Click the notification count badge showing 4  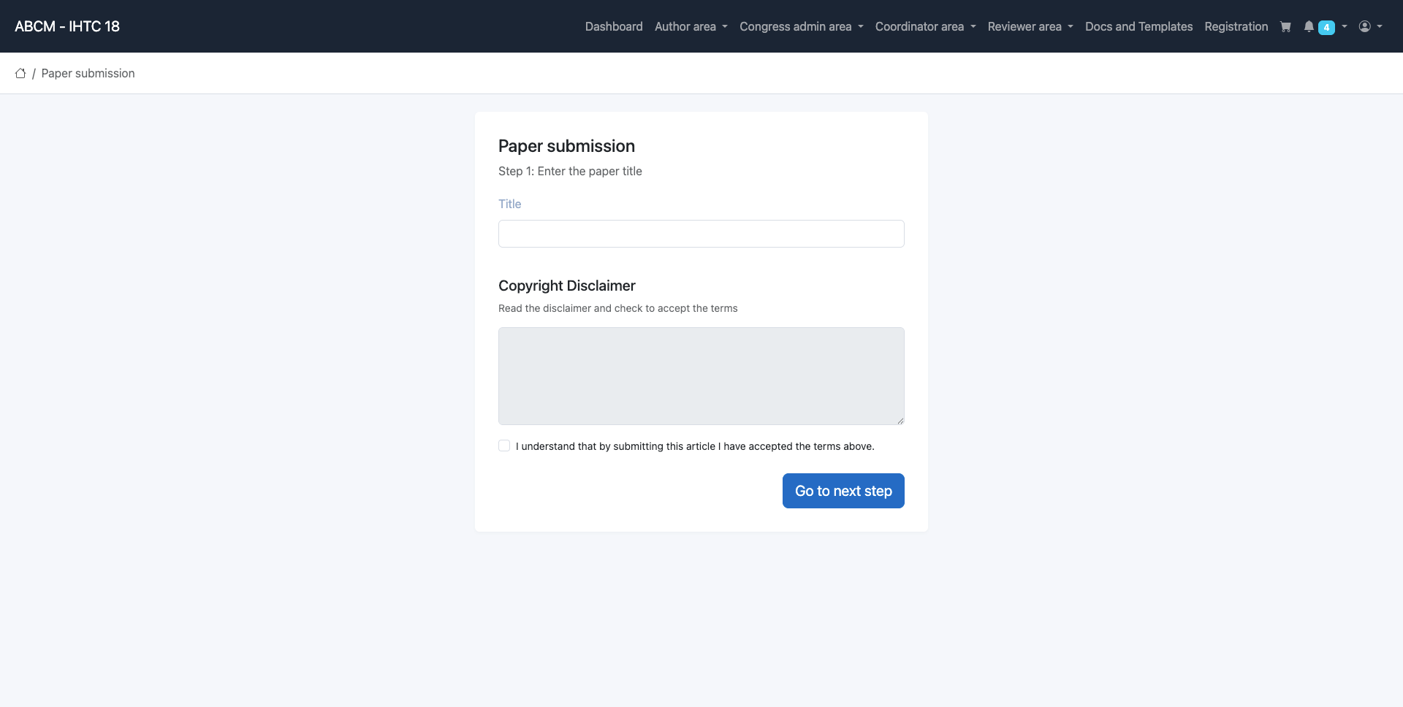coord(1326,28)
